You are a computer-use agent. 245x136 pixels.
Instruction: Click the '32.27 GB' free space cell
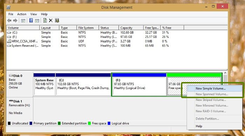(151, 33)
